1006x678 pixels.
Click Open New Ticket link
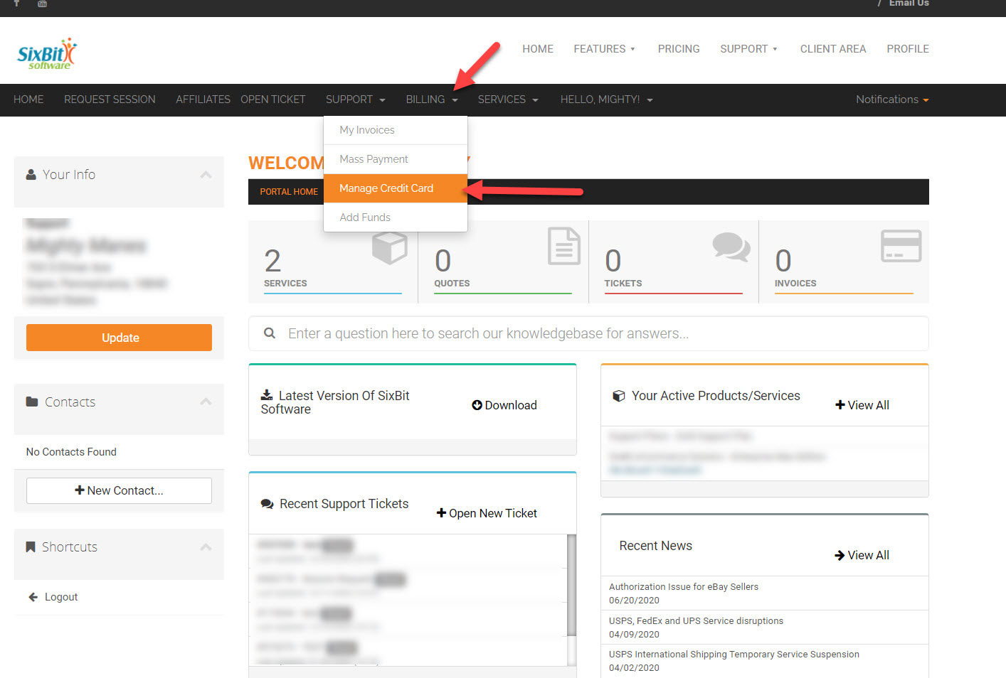[x=487, y=513]
